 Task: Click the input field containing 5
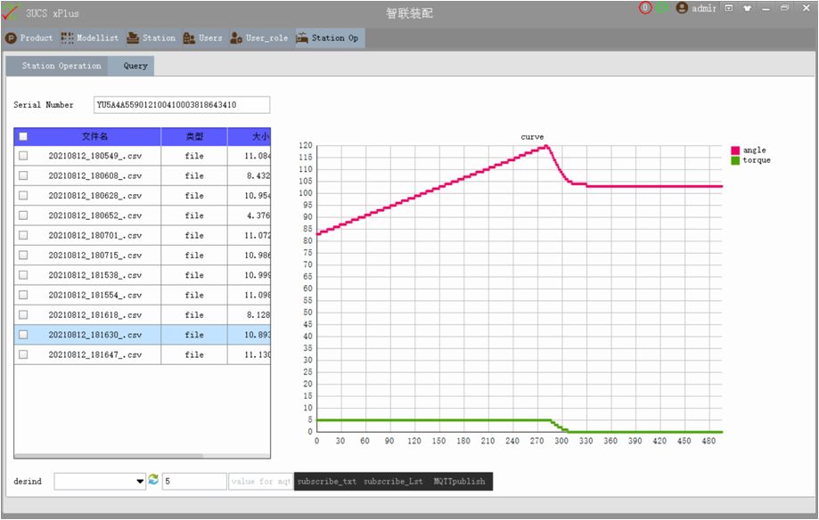(x=194, y=481)
